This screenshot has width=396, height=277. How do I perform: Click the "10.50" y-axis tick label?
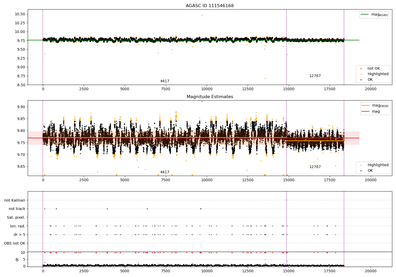pyautogui.click(x=20, y=14)
